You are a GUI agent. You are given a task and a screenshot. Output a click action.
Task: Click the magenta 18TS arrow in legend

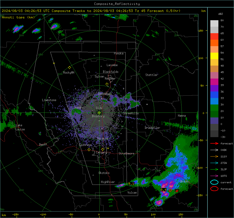[x=214, y=176]
